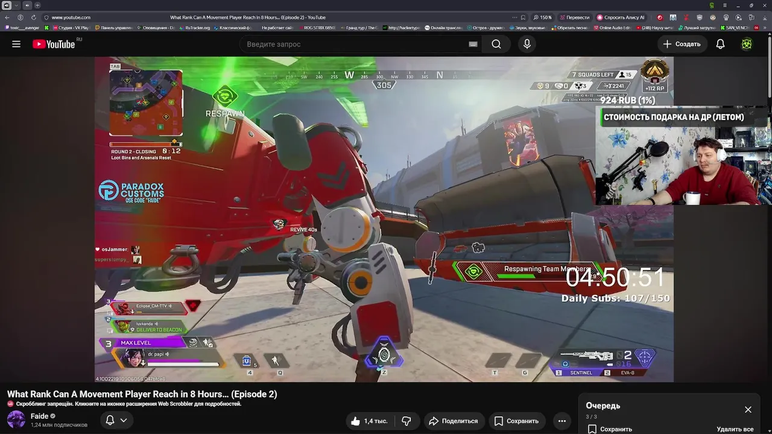Click the site protection shield icon
The width and height of the screenshot is (772, 434).
click(46, 17)
